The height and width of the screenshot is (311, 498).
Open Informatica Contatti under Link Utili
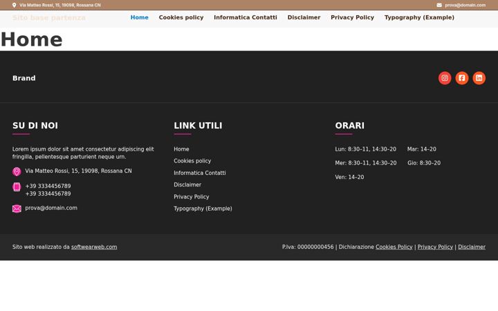pos(200,173)
